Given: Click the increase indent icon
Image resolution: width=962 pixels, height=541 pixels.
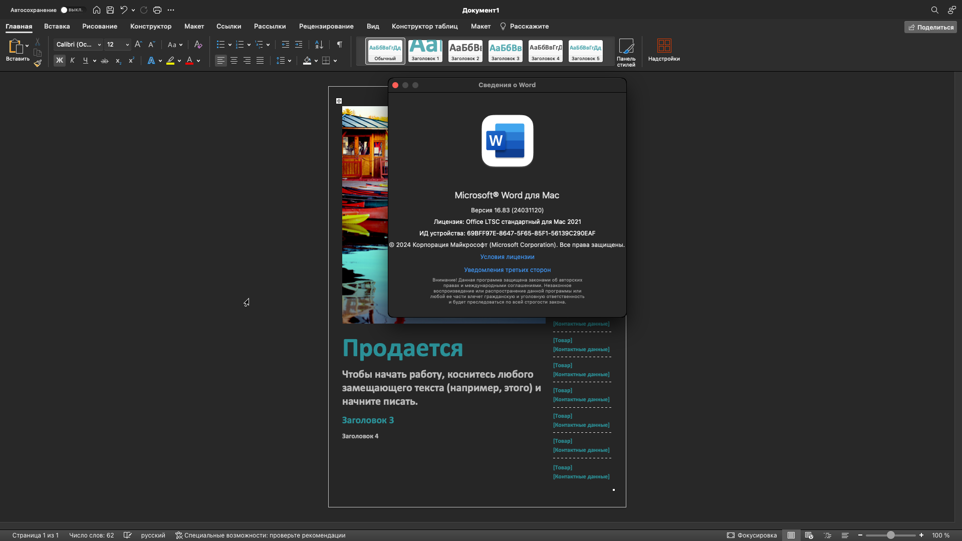Looking at the screenshot, I should pos(299,45).
